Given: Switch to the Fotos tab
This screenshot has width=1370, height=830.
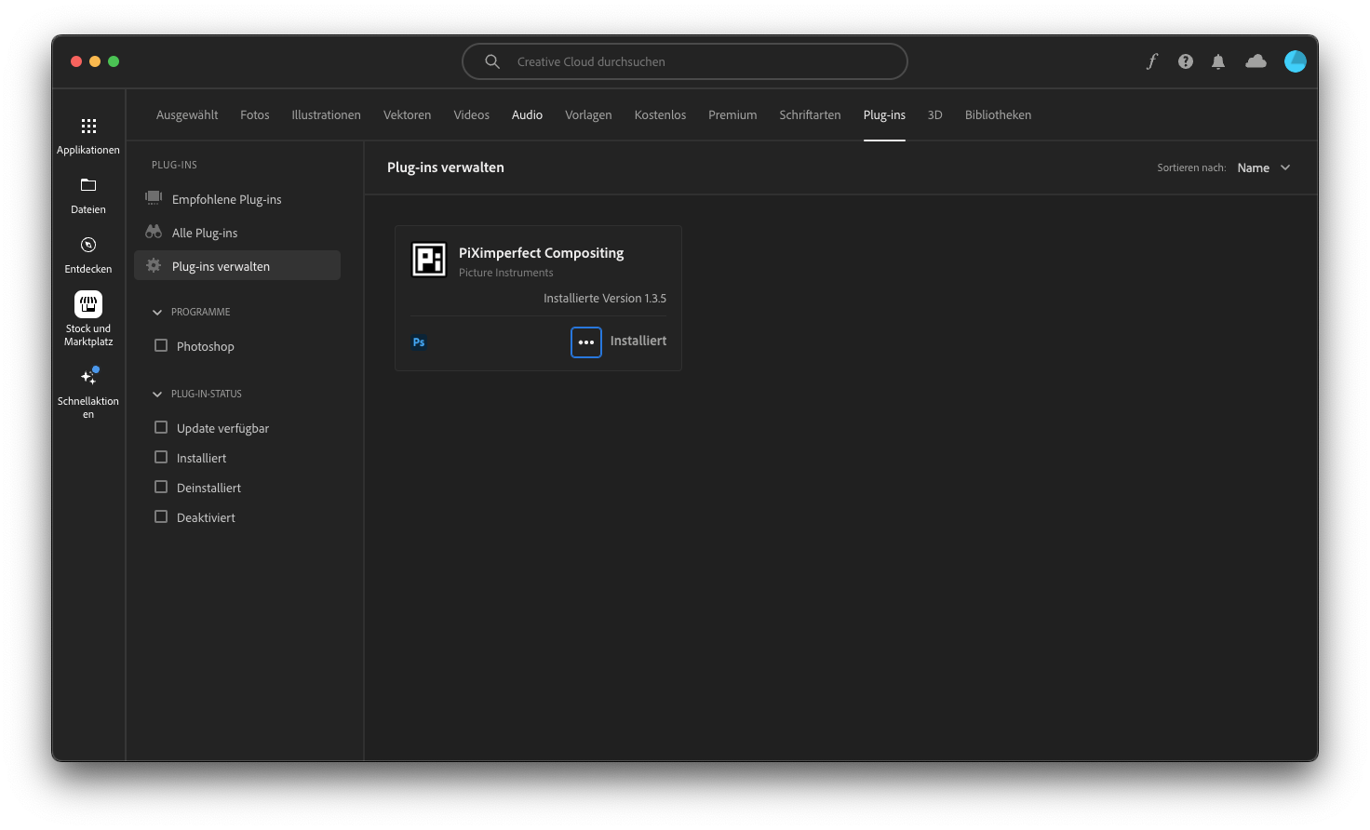Looking at the screenshot, I should 255,115.
